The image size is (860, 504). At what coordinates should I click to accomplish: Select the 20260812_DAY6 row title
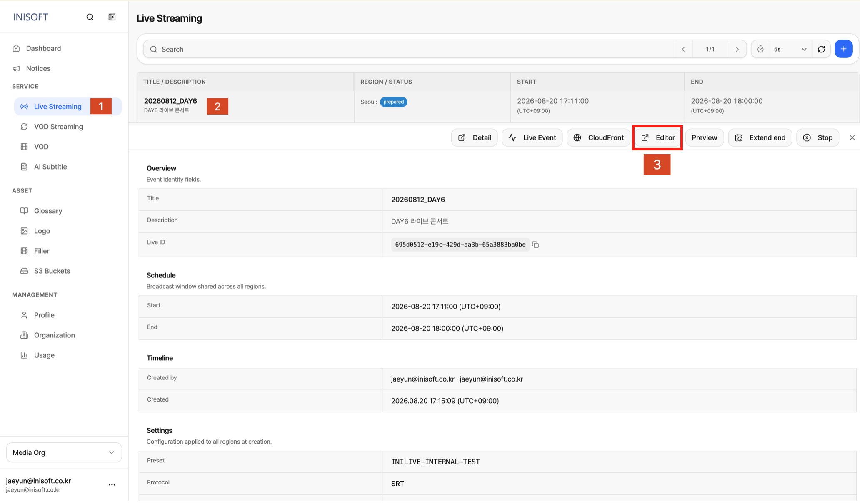coord(170,101)
